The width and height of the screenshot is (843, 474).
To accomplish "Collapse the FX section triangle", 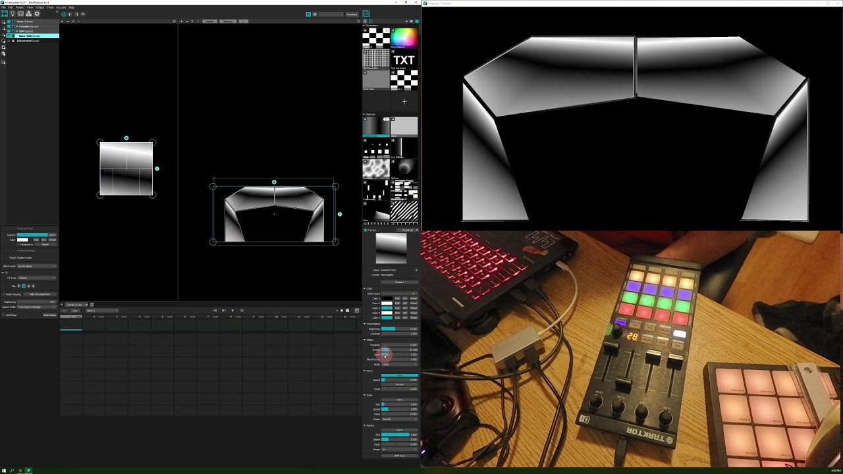I will click(3, 273).
